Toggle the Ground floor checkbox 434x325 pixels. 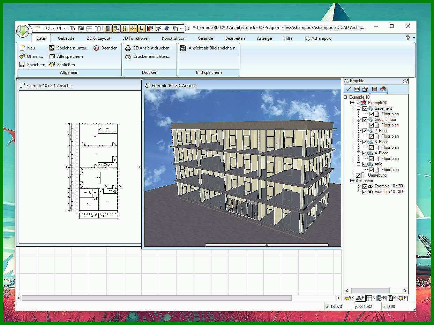pyautogui.click(x=365, y=119)
